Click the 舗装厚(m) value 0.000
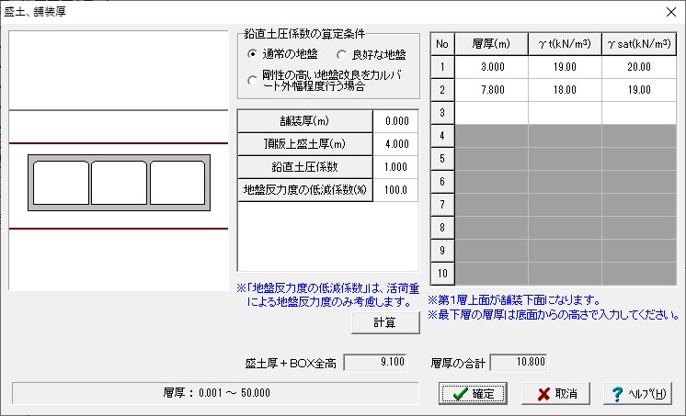The image size is (686, 416). 396,121
